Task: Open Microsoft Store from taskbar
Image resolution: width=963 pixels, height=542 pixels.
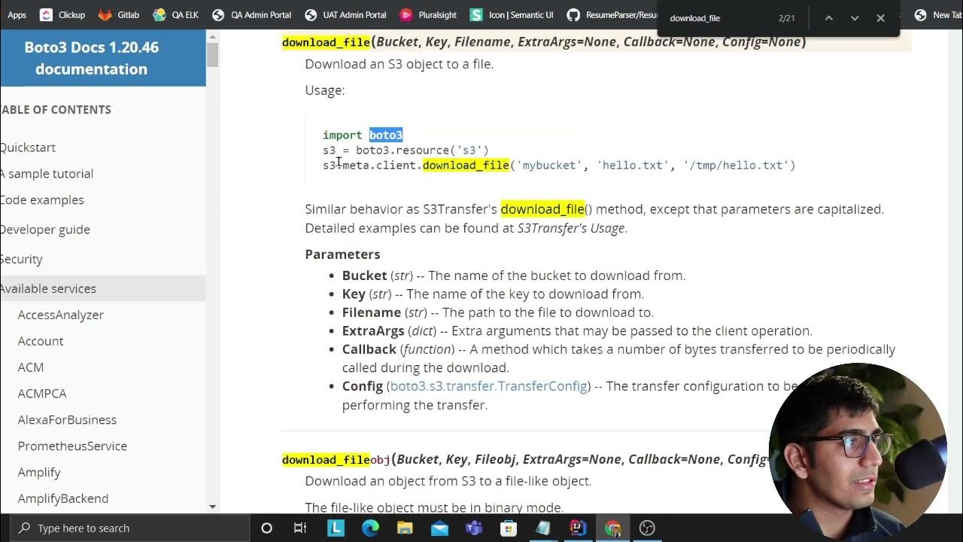Action: point(509,528)
